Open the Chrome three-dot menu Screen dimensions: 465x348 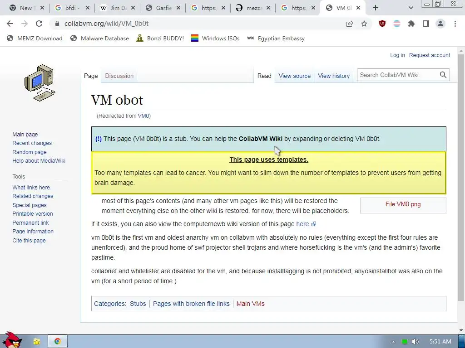455,24
